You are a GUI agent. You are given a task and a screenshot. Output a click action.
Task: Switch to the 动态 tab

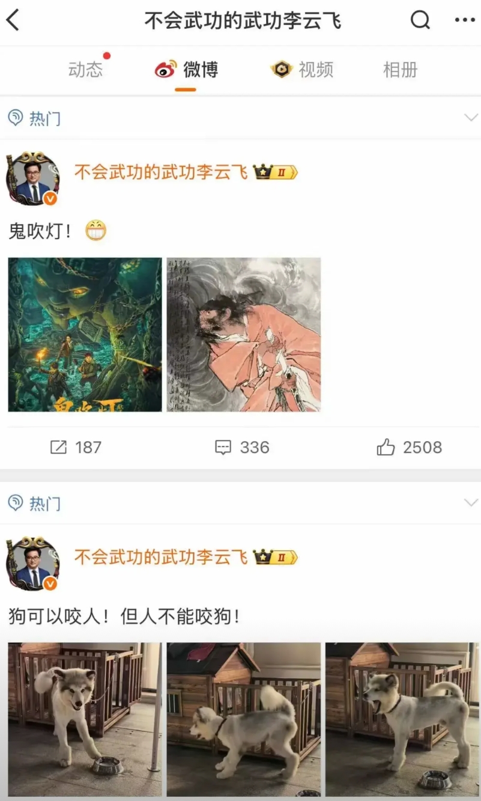click(x=85, y=70)
